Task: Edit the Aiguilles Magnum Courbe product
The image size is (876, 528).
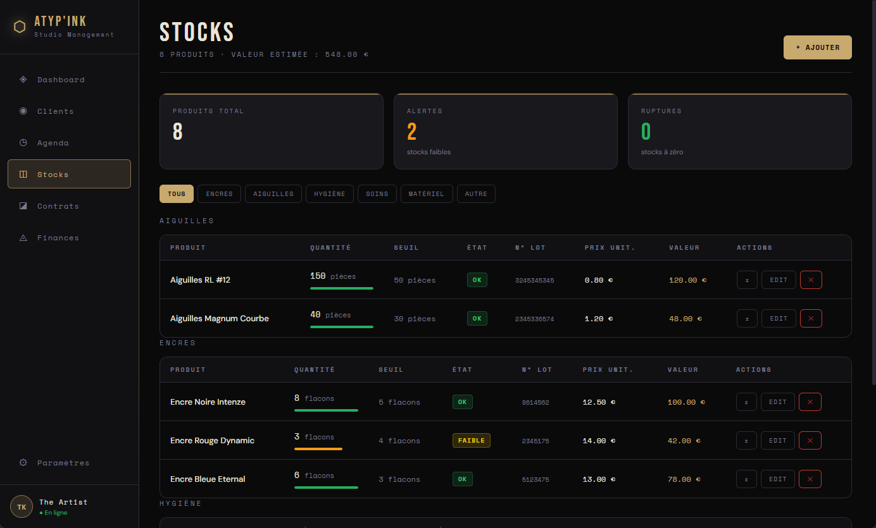Action: (779, 318)
